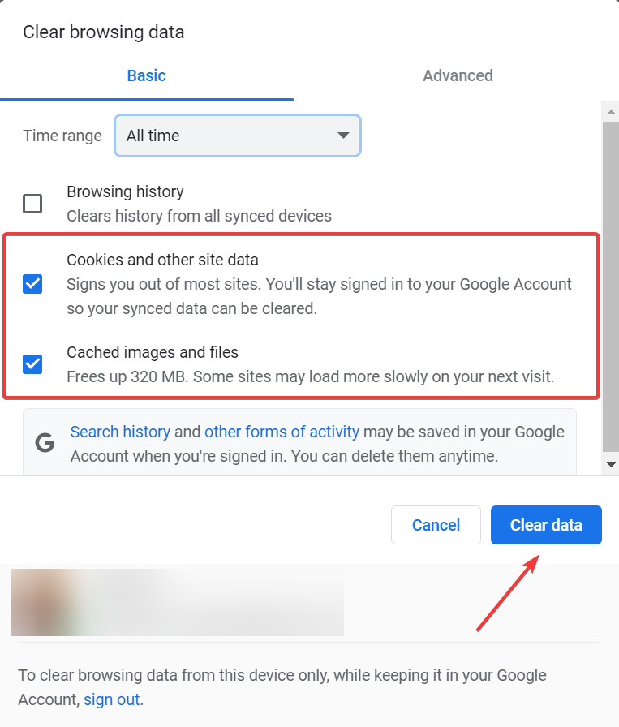Screen dimensions: 619x727
Task: Click the Google G logo icon
Action: point(45,443)
